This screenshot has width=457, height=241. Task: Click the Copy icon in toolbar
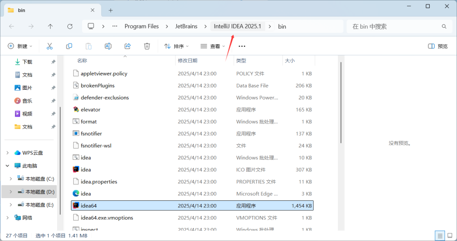69,46
